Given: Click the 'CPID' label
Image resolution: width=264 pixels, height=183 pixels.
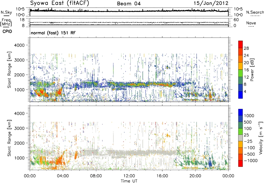Looking at the screenshot, I should [x=7, y=31].
